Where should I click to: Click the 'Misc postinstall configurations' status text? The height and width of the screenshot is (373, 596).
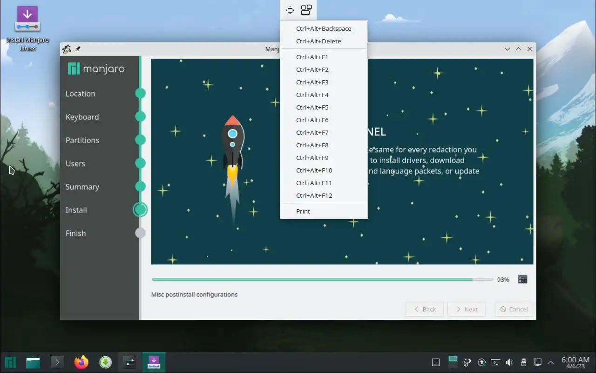coord(194,295)
